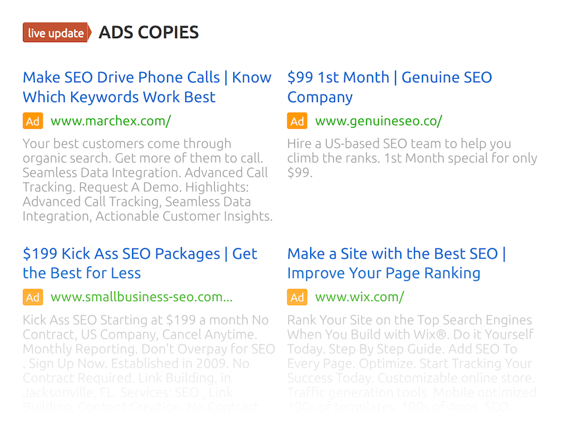Click the Kick Ass SEO ad description text
Screen dimensions: 565x426
pyautogui.click(x=149, y=364)
